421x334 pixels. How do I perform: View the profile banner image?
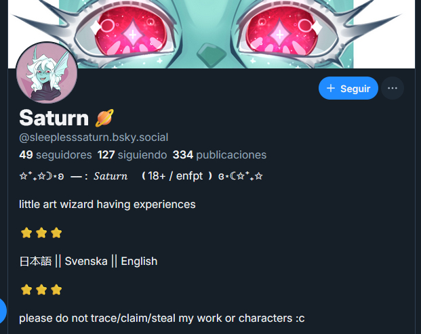[x=212, y=34]
